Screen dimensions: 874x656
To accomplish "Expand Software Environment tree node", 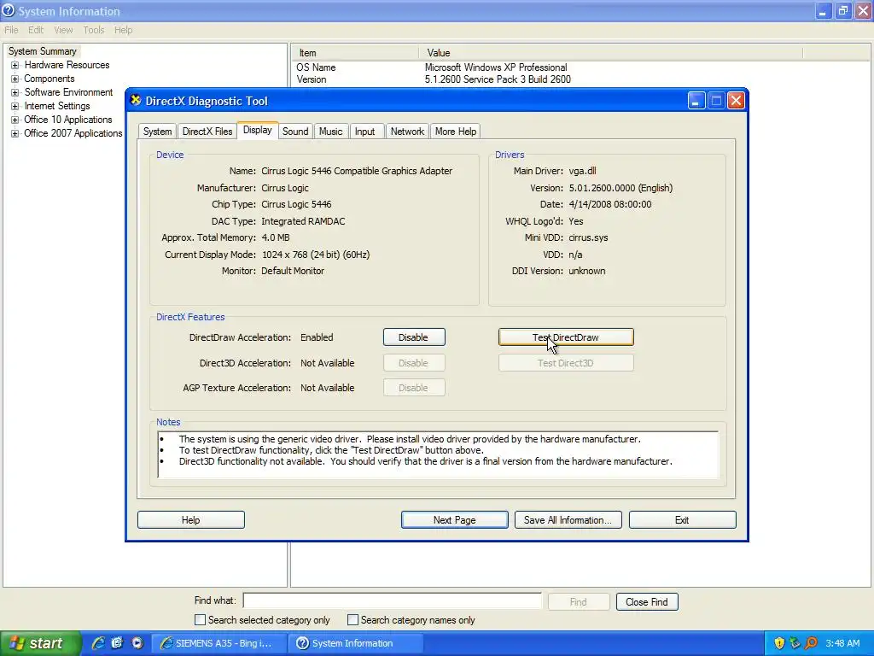I will click(x=15, y=92).
